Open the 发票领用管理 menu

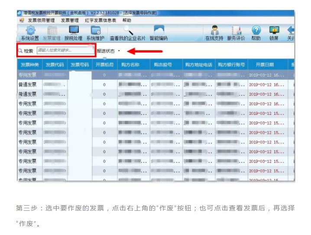tap(41, 20)
